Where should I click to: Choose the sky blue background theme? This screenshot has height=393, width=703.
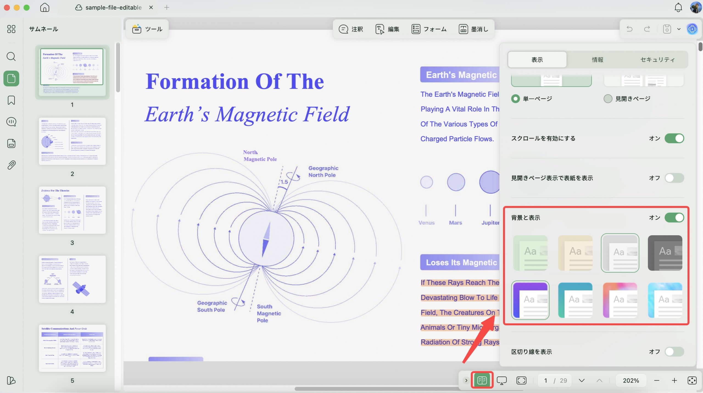[x=665, y=300]
